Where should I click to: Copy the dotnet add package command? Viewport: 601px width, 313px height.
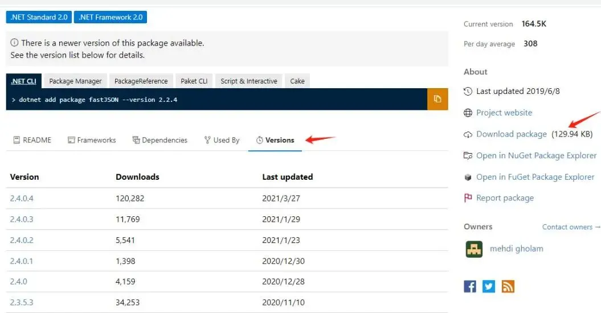(x=438, y=99)
